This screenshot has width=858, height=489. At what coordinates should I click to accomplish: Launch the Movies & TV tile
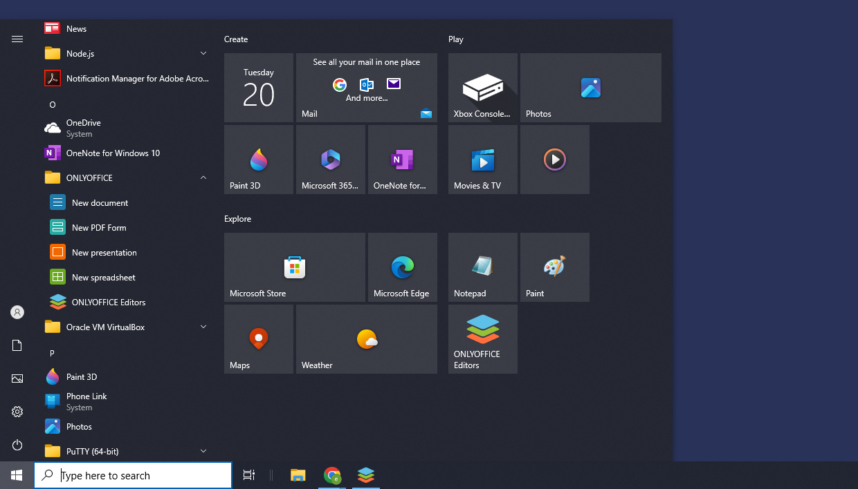(483, 160)
